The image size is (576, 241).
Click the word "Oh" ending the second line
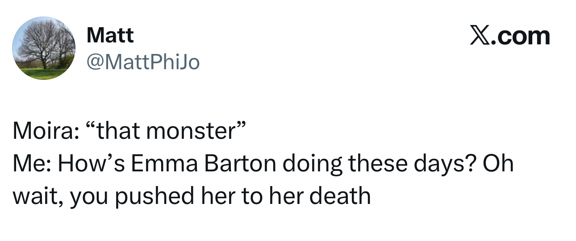coord(499,164)
